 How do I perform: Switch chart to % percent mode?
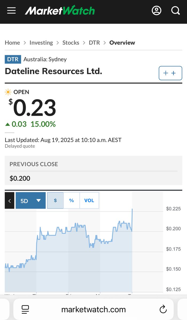tap(72, 200)
